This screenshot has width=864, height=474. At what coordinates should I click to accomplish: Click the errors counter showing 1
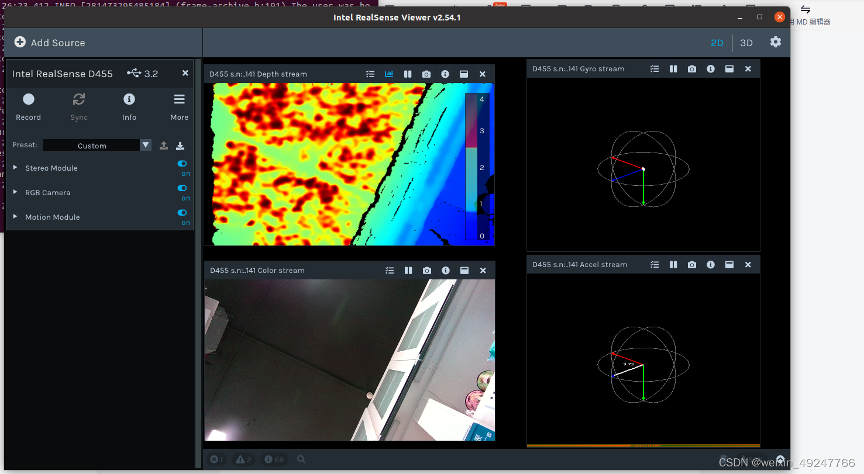coord(216,459)
